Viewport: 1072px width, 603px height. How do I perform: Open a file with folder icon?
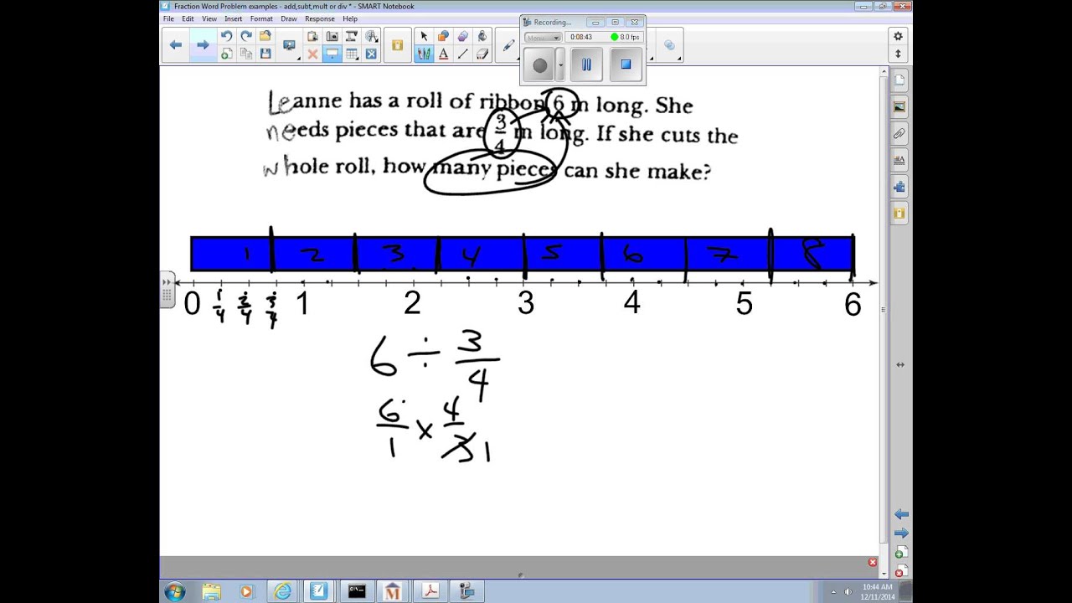pos(265,36)
